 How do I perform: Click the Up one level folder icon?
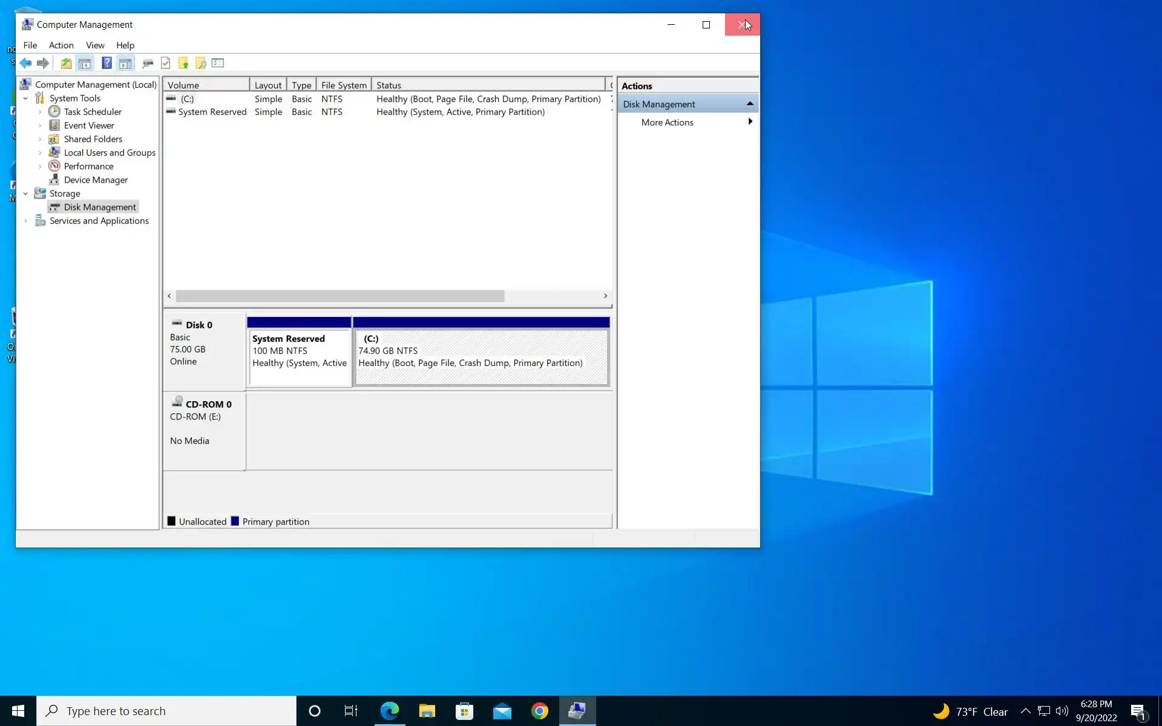(x=66, y=63)
